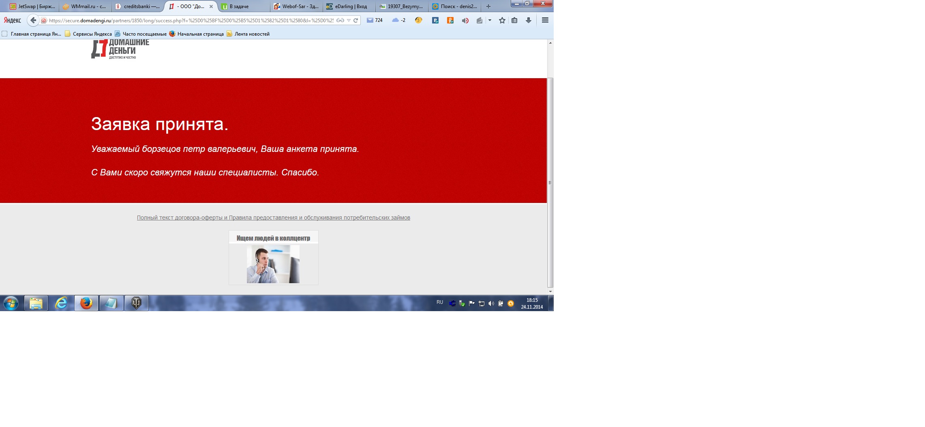Open the Windows Start menu
The width and height of the screenshot is (925, 427).
coord(11,303)
